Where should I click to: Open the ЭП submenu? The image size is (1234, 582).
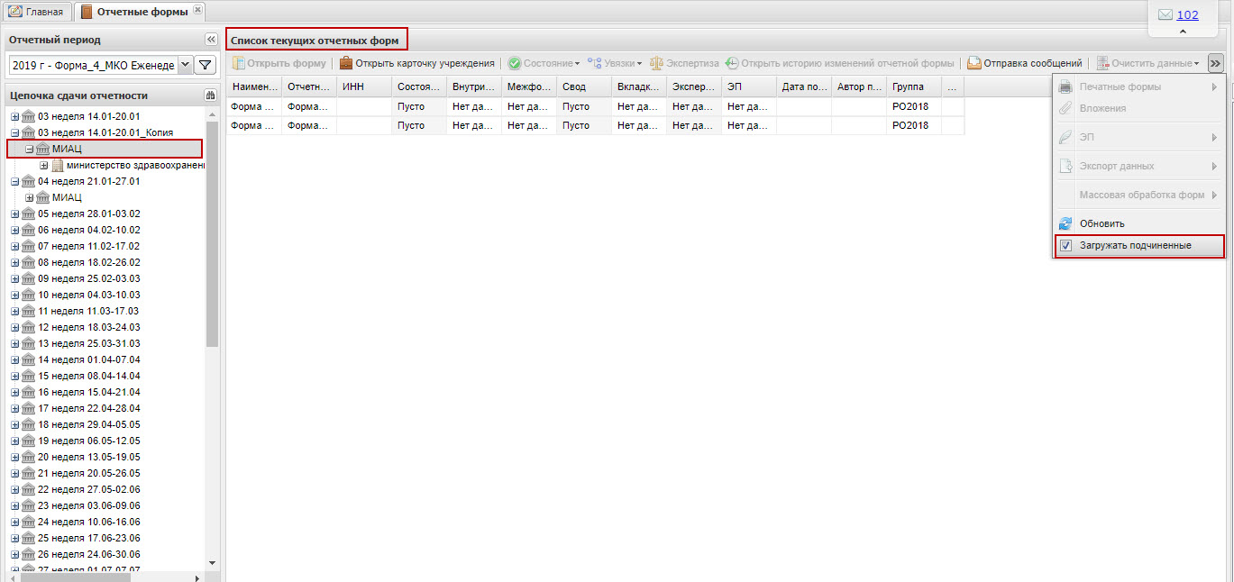1138,137
